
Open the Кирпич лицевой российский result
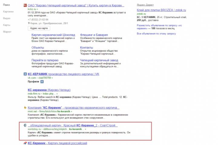(58, 143)
